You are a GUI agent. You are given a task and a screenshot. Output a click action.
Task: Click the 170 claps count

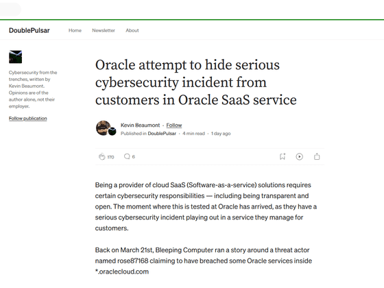pos(110,157)
